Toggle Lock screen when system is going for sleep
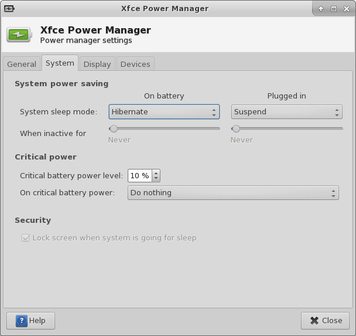Image resolution: width=356 pixels, height=336 pixels. coord(25,238)
